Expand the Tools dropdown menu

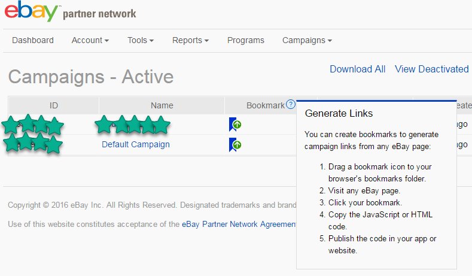[140, 40]
